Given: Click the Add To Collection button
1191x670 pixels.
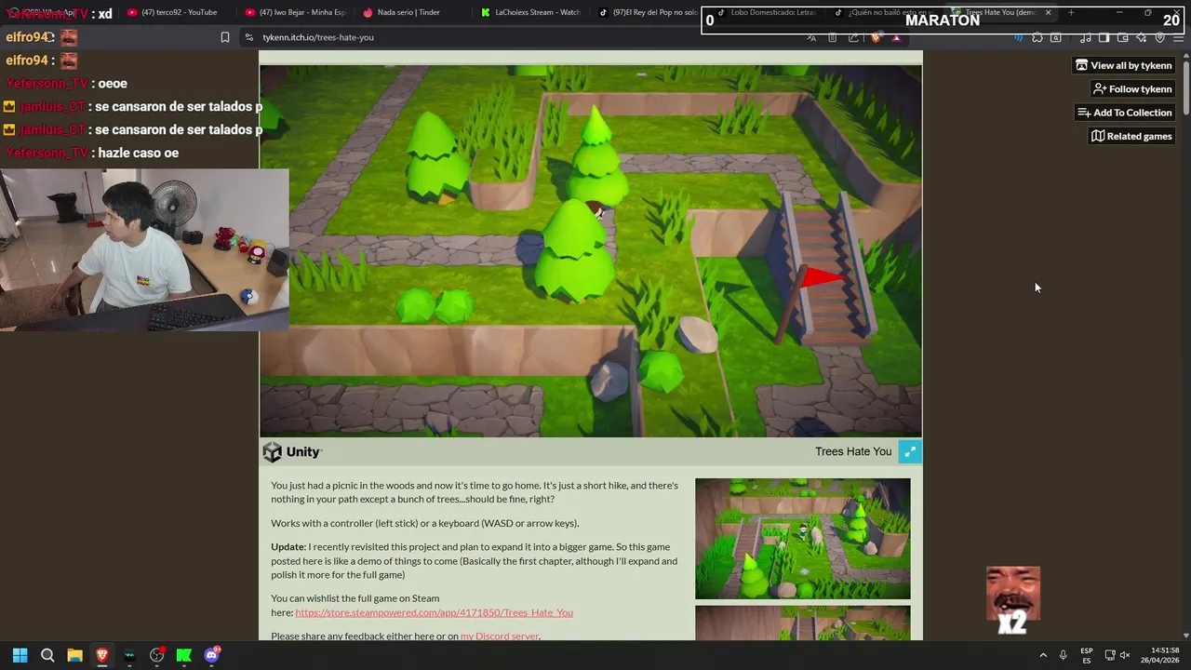Looking at the screenshot, I should pos(1124,113).
